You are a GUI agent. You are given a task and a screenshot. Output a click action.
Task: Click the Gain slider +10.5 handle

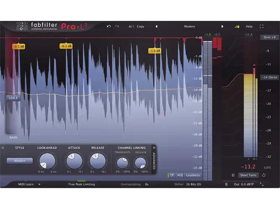tap(13, 98)
